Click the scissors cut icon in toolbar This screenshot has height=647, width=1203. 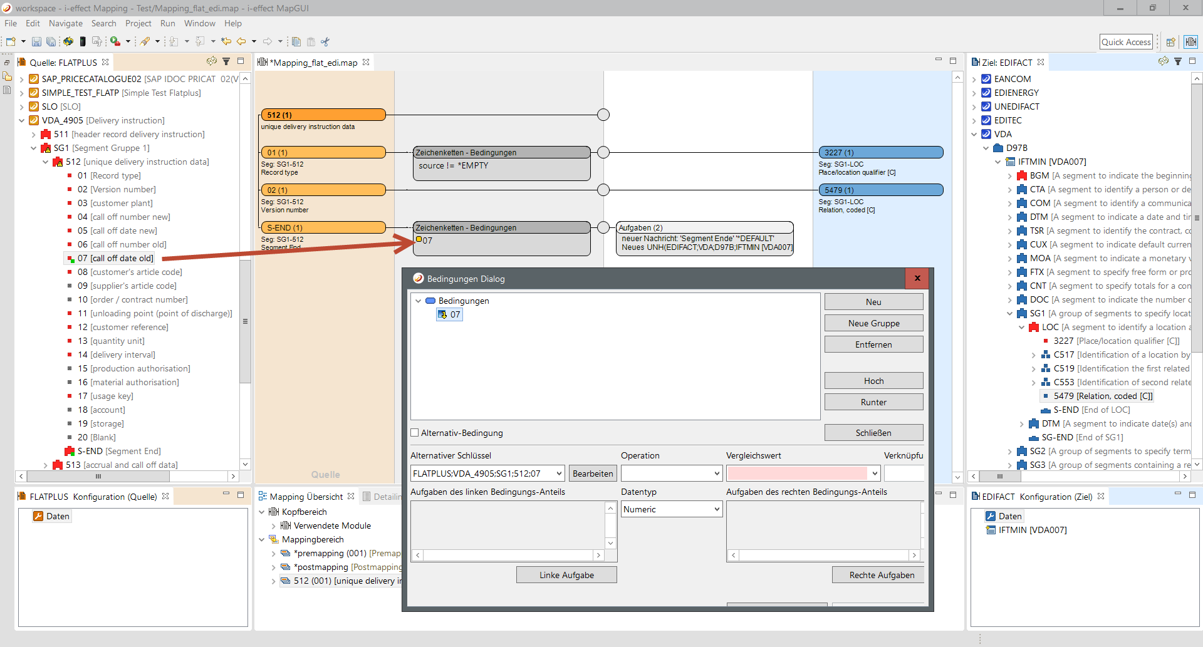(x=325, y=42)
